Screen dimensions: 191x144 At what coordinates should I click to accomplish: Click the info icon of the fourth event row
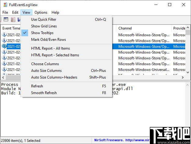tap(4, 52)
